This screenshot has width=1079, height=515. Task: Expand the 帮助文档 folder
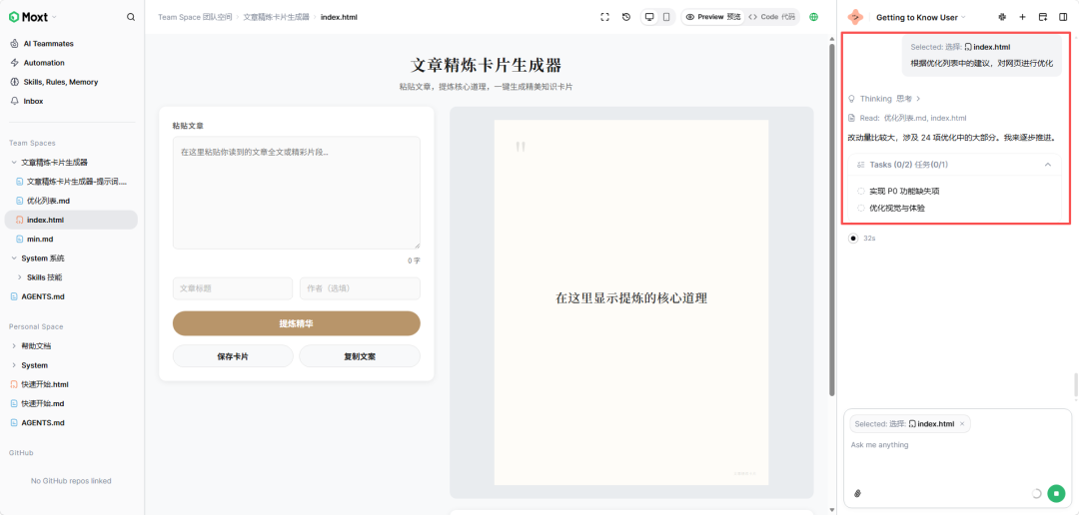point(14,346)
